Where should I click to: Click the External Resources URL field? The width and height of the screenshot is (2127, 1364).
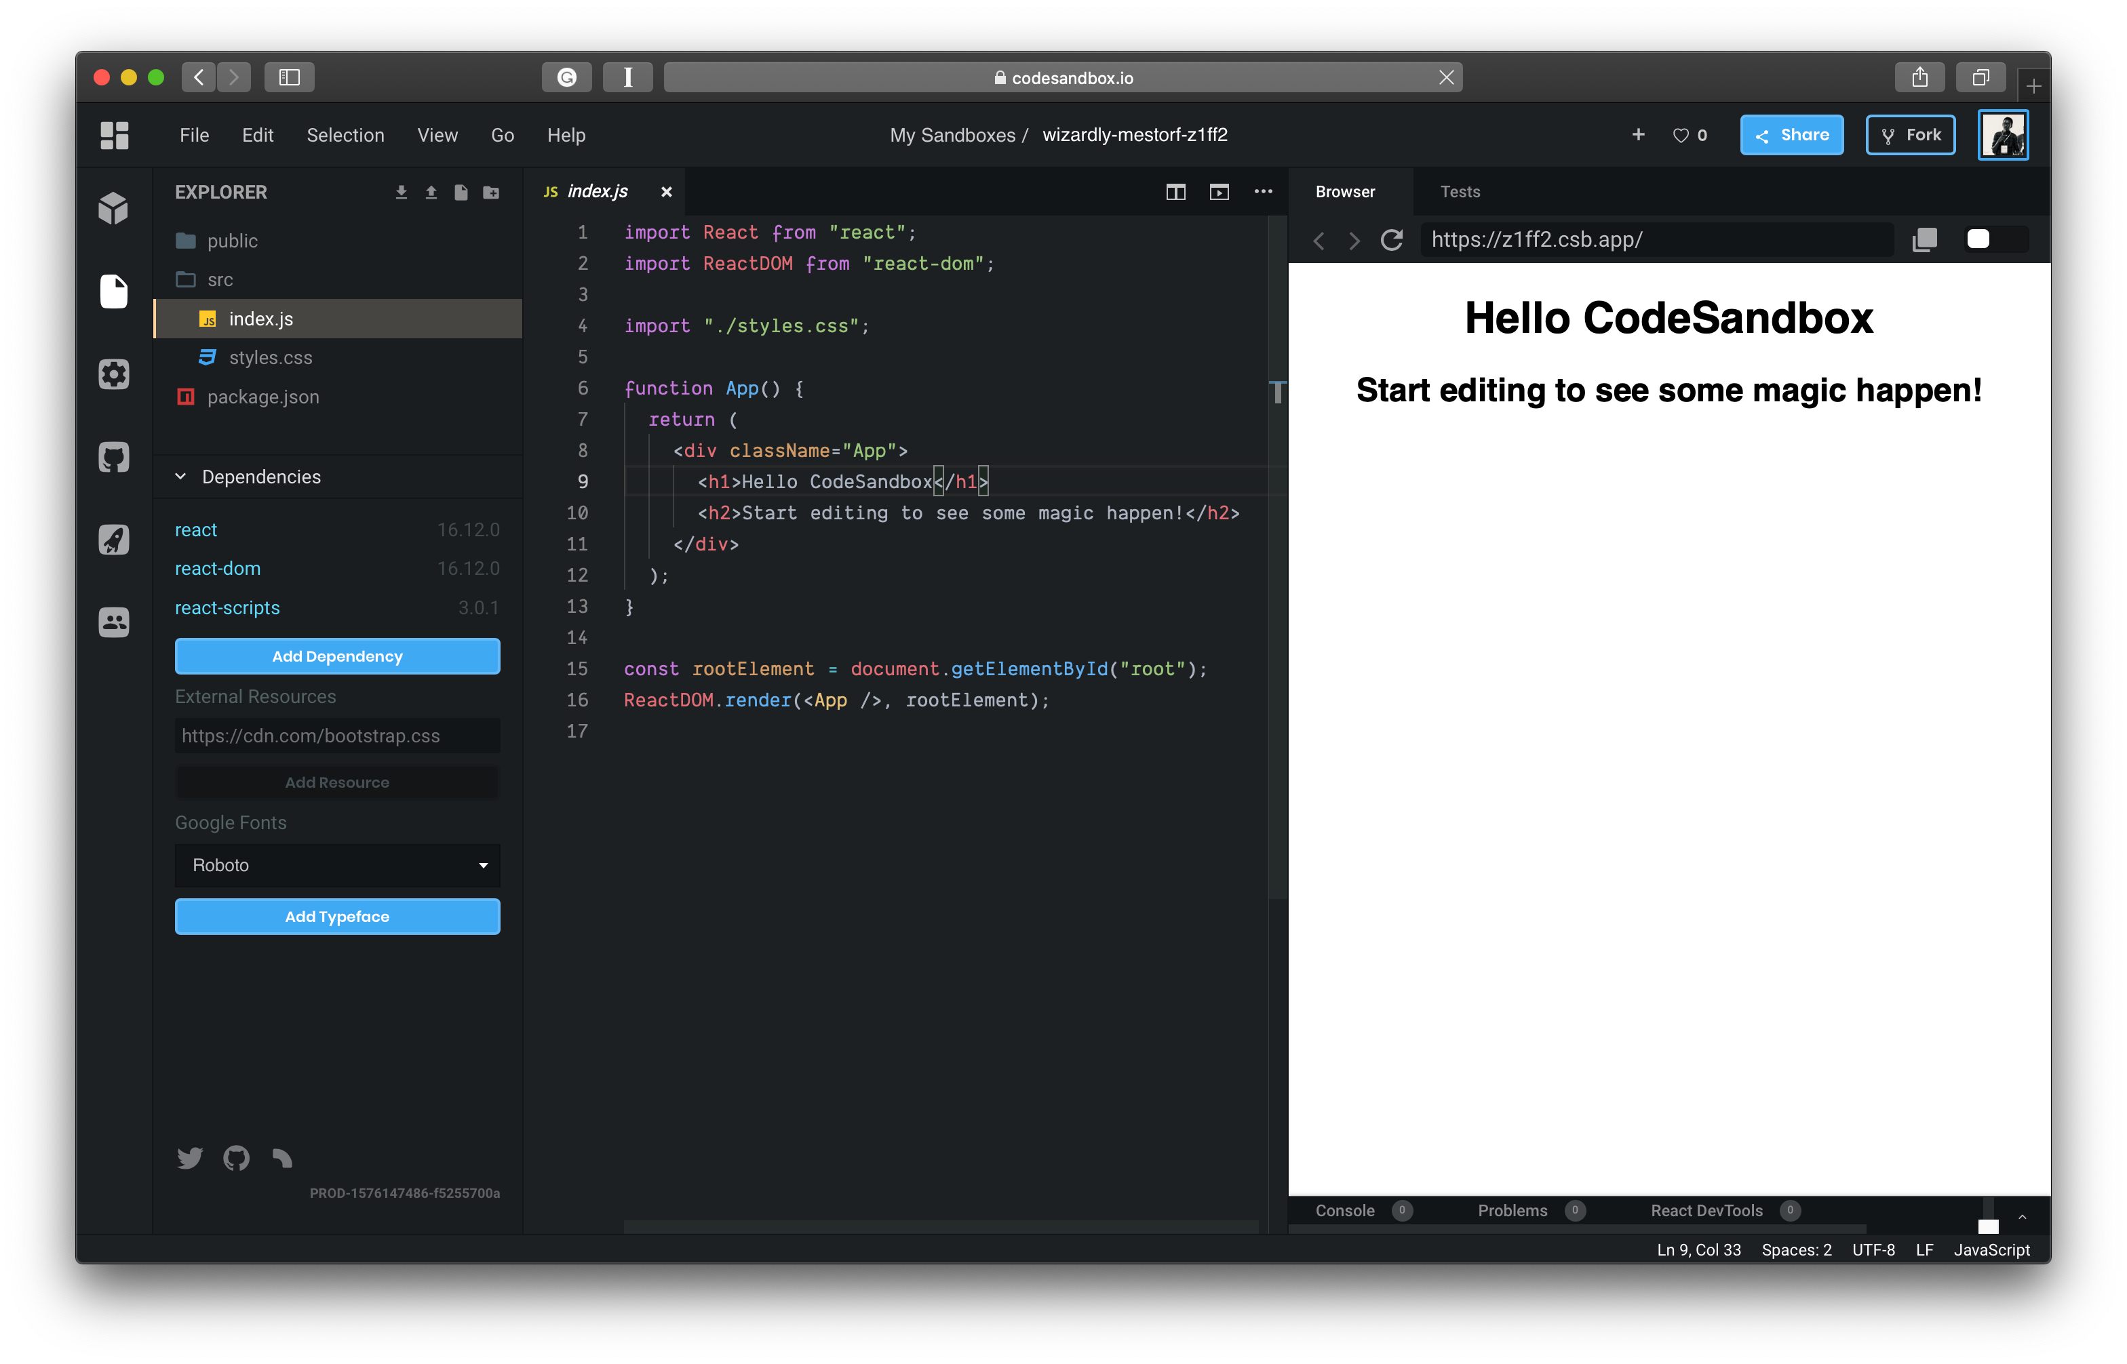(336, 736)
